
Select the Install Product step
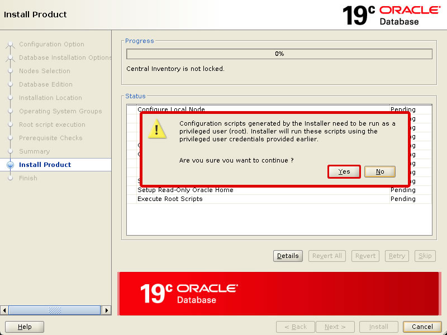45,165
